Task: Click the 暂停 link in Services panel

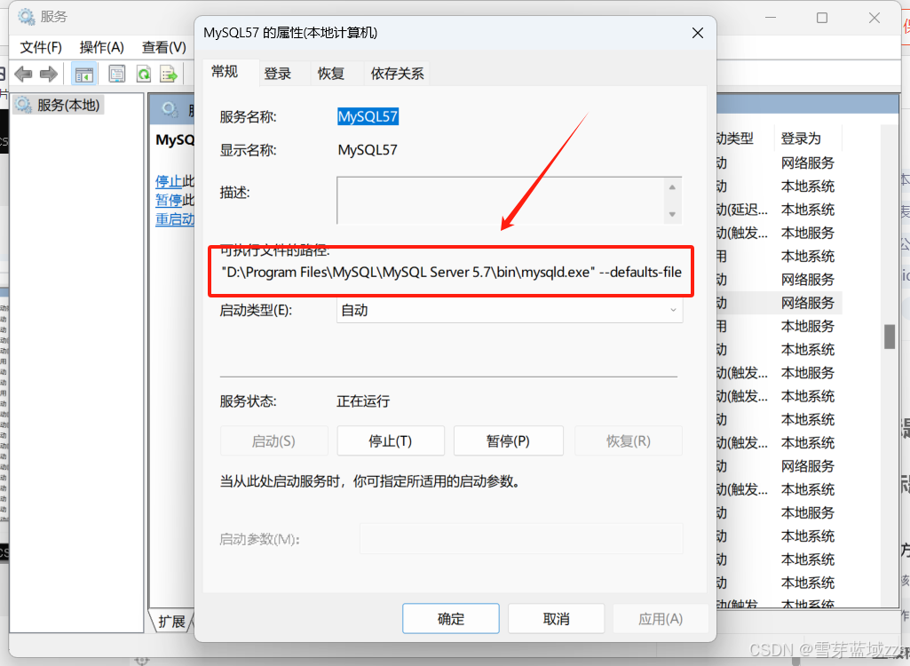Action: [169, 201]
